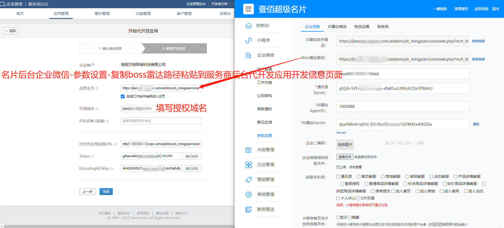Check the 个人中心 checkbox
Viewport: 504px width, 228px height.
(x=338, y=198)
